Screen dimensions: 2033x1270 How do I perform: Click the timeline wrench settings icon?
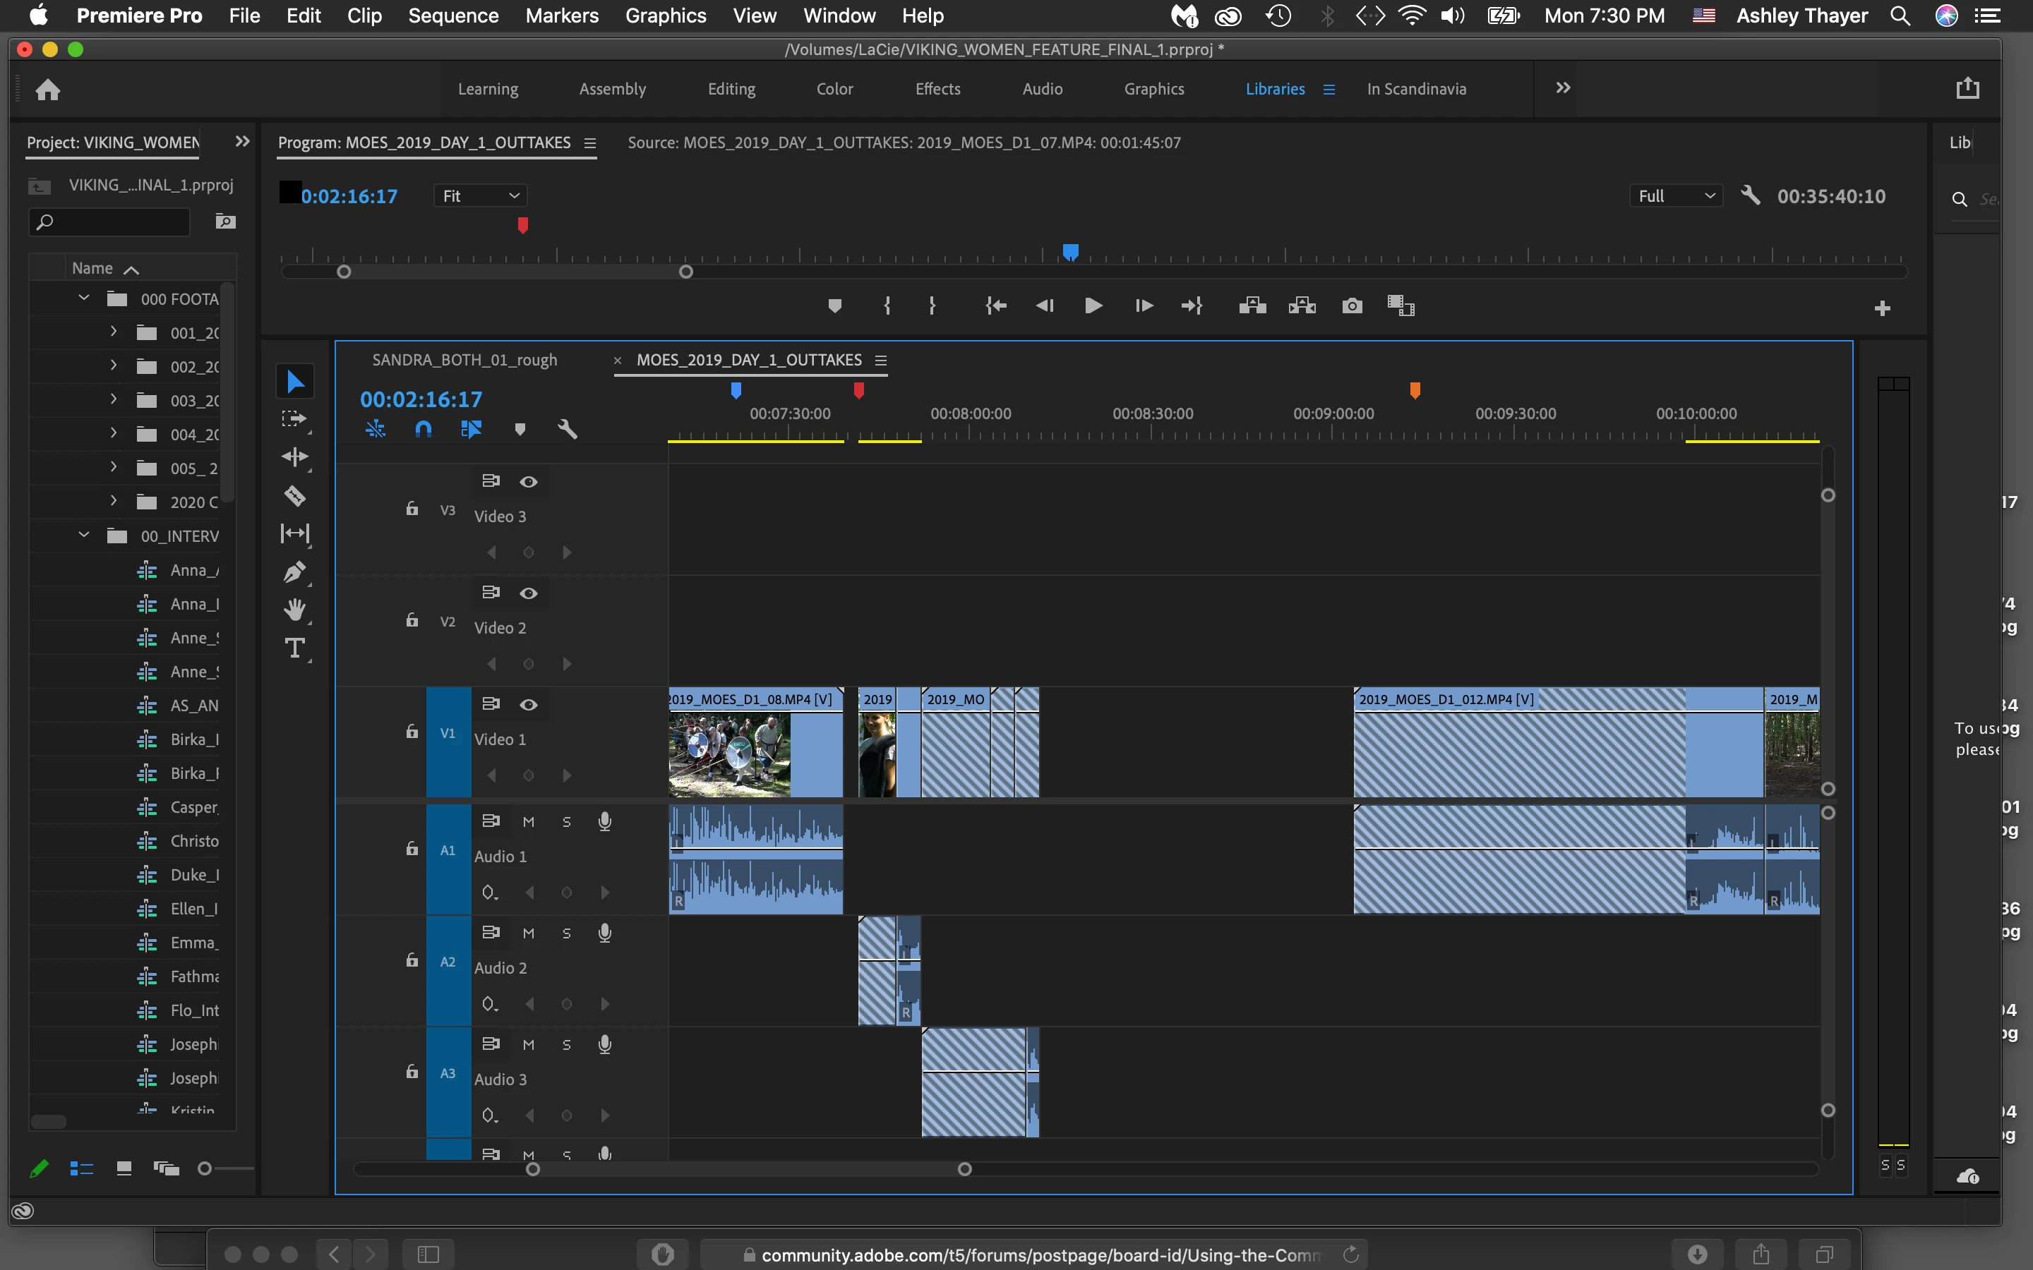[567, 429]
